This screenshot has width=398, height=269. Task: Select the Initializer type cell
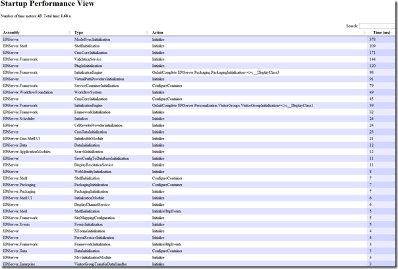coord(81,119)
